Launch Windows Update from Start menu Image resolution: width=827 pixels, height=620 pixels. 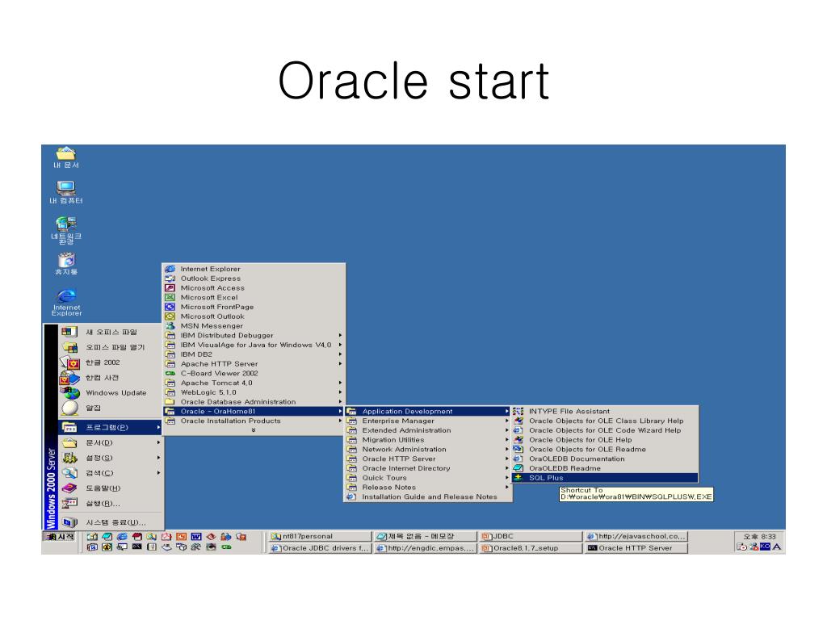click(x=110, y=393)
